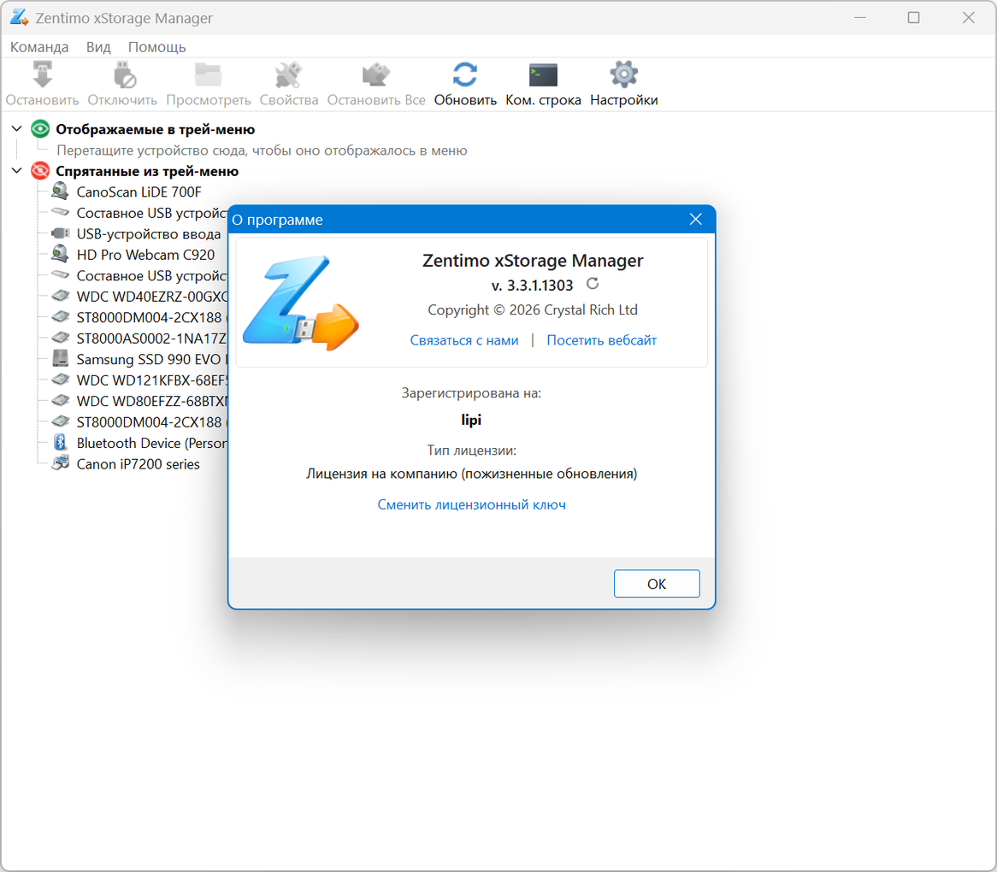Maximize the Zentimo xStorage Manager window
This screenshot has width=997, height=872.
pyautogui.click(x=914, y=18)
